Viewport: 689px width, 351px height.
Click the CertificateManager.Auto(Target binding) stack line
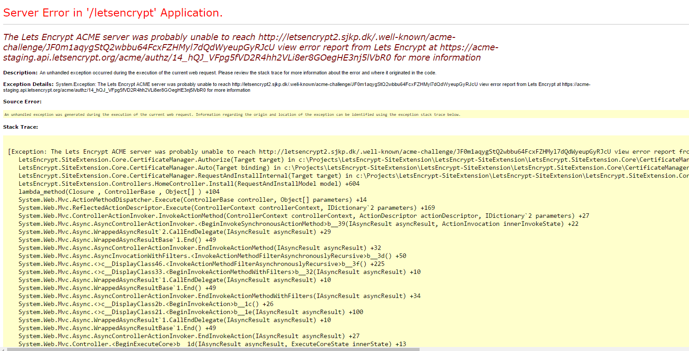(x=354, y=167)
